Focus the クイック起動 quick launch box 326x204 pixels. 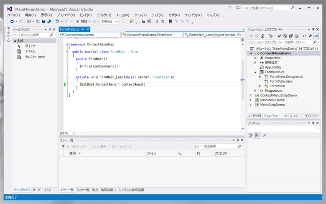click(x=269, y=8)
